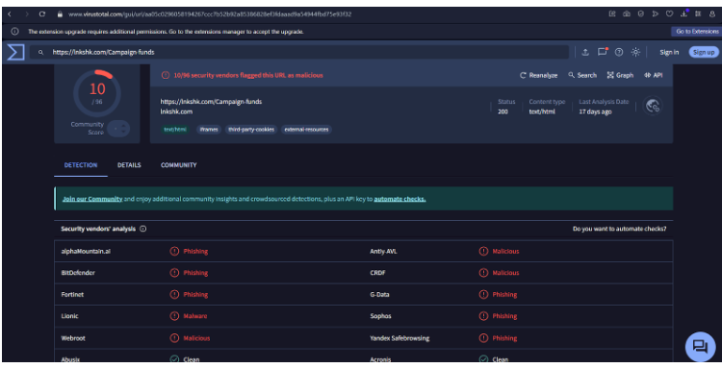
Task: Click the Webroot Malicious verdict
Action: point(191,338)
